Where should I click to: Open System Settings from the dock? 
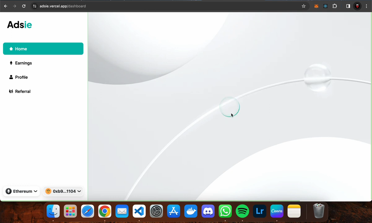(156, 212)
